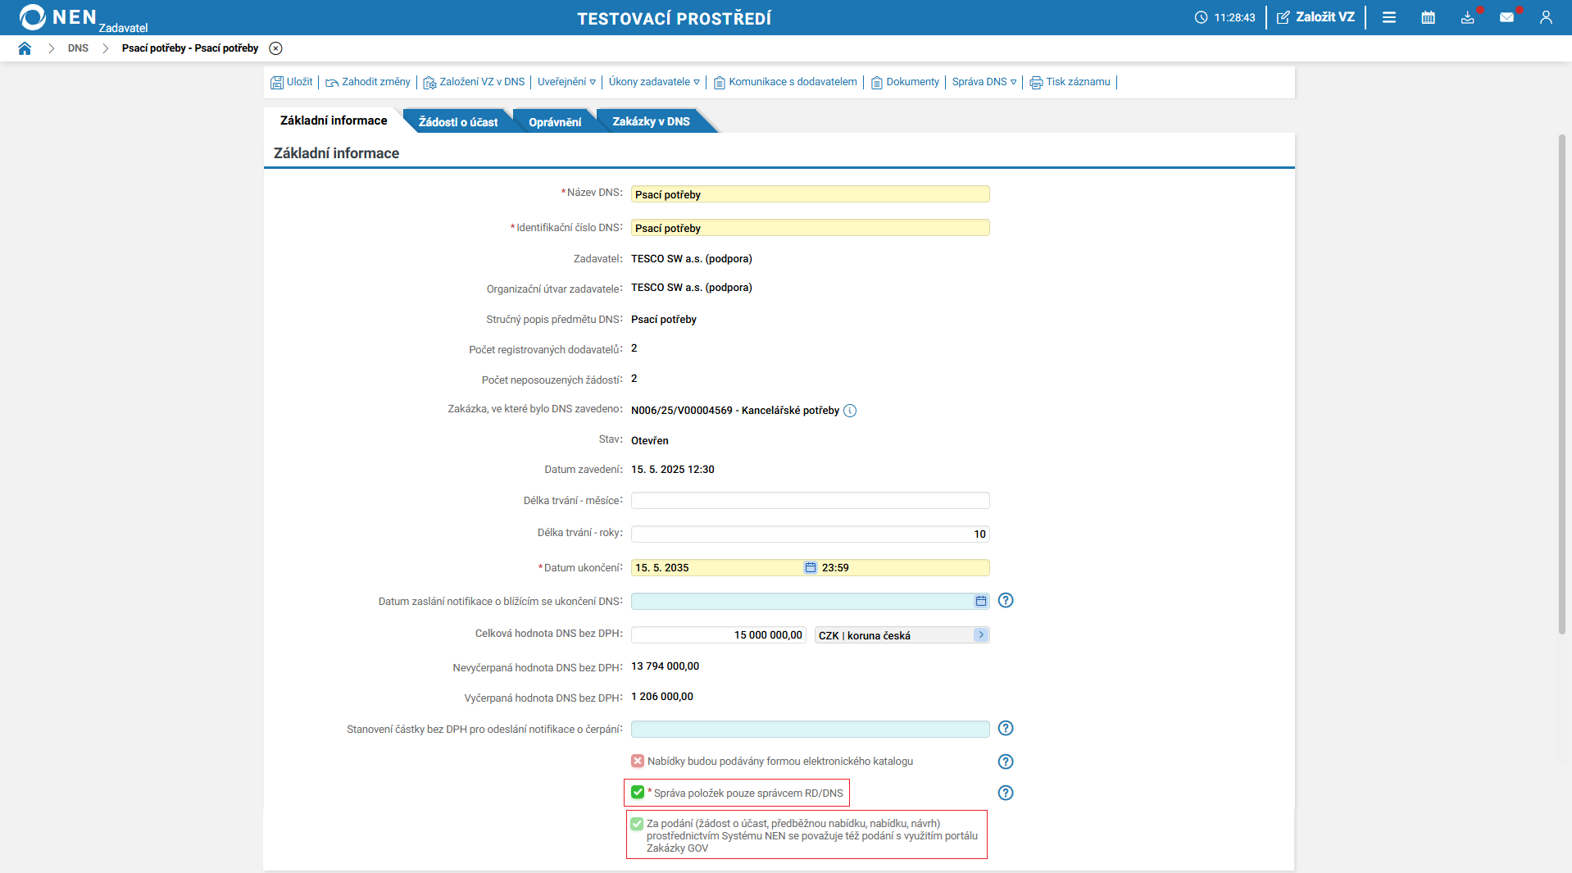Click the value 1 206 000,00

click(x=662, y=697)
